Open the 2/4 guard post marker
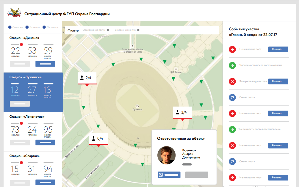299x187 pixels. pyautogui.click(x=87, y=78)
